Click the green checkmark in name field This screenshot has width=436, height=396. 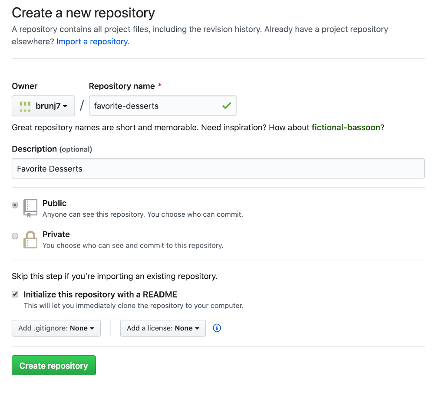tap(226, 106)
